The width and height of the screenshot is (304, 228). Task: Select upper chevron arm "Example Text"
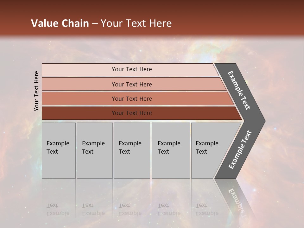pos(239,90)
